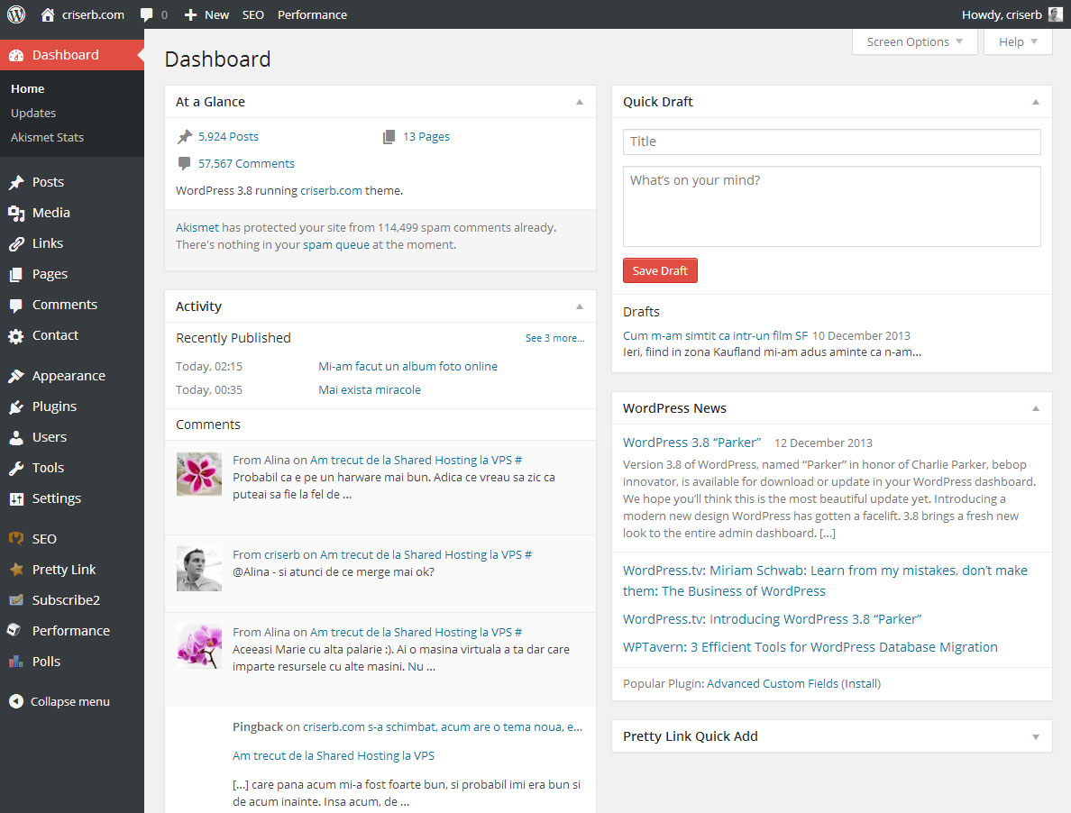The width and height of the screenshot is (1071, 813).
Task: Click the Plugins plug icon
Action: coord(16,406)
